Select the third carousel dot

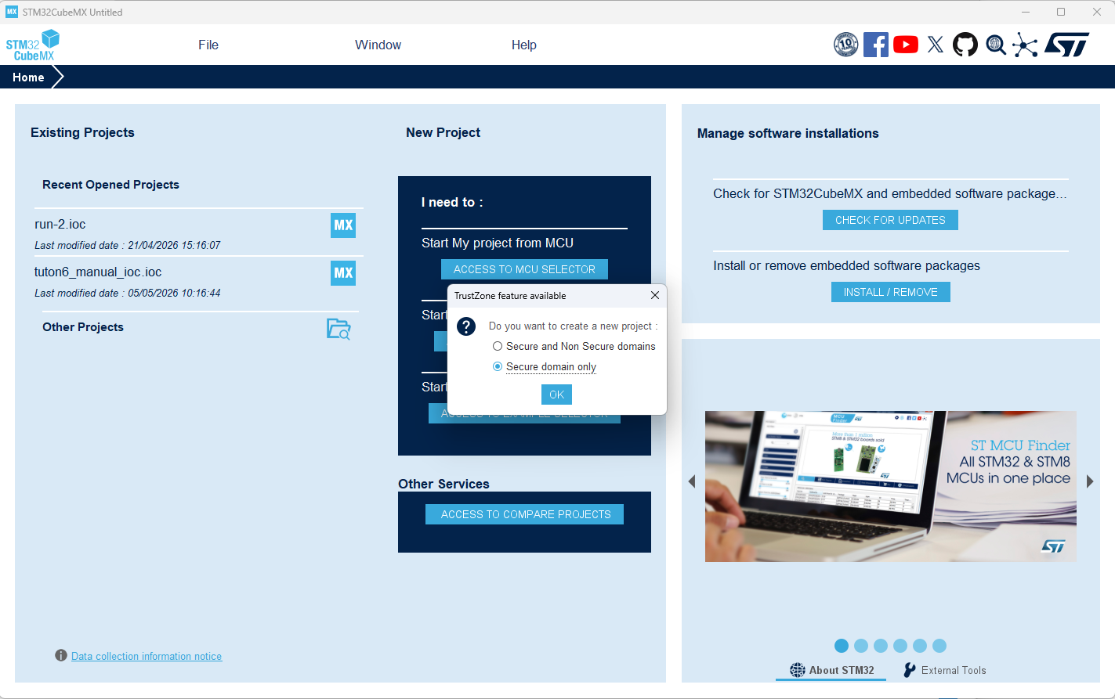[x=881, y=646]
